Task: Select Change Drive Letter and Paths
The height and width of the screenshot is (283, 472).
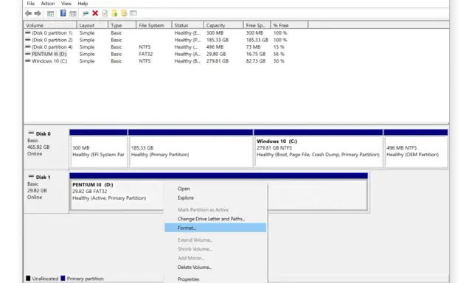Action: (x=215, y=219)
